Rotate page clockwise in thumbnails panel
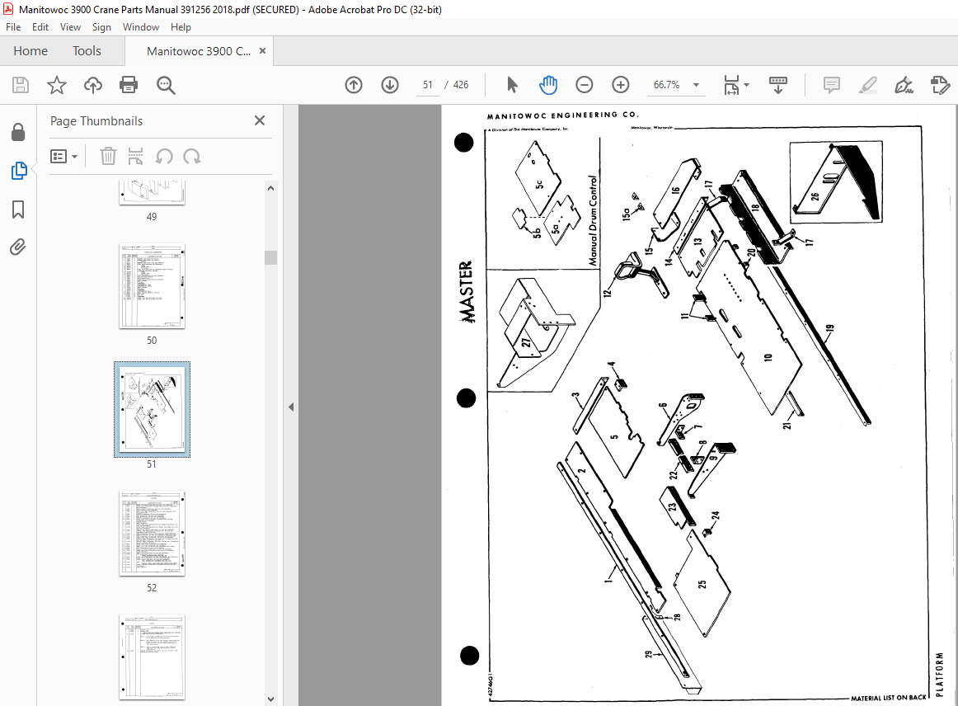958x706 pixels. pyautogui.click(x=192, y=157)
